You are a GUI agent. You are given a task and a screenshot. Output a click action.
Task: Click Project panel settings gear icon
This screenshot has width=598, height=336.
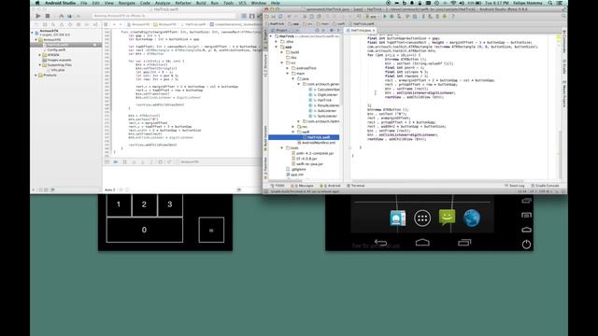(331, 30)
